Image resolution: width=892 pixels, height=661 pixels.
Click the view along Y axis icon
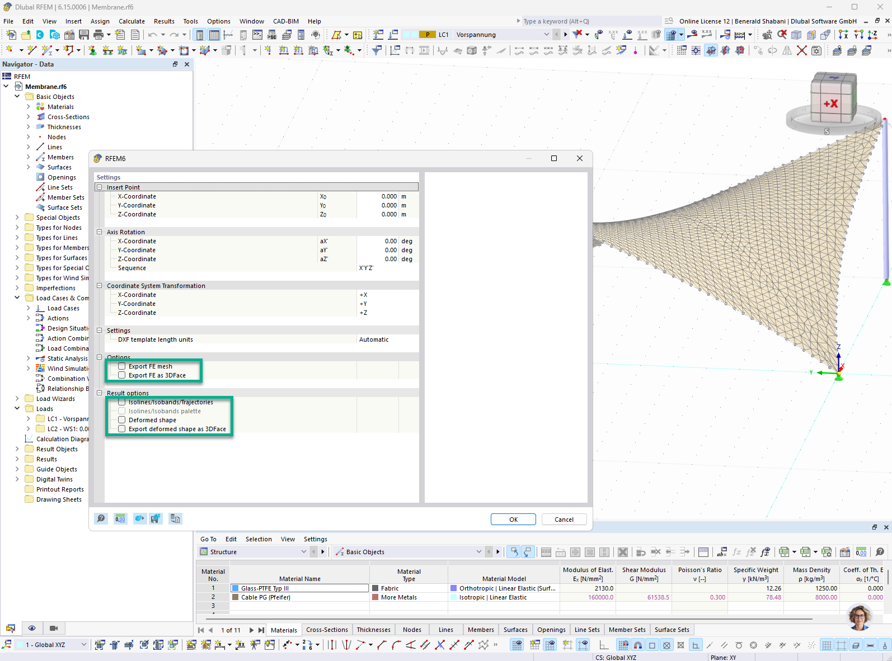858,35
